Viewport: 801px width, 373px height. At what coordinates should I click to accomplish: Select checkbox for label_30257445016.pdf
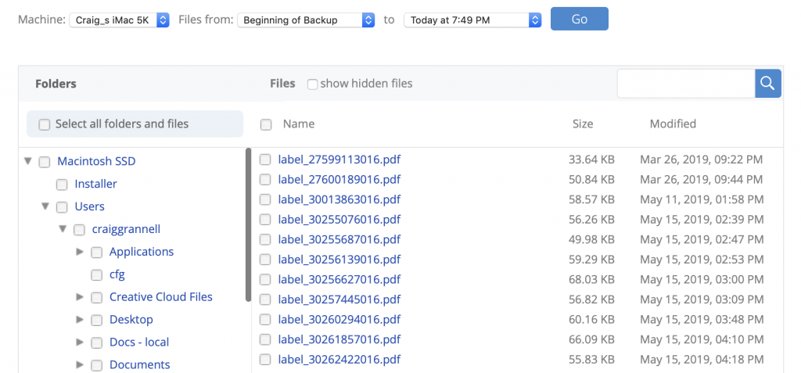[264, 300]
